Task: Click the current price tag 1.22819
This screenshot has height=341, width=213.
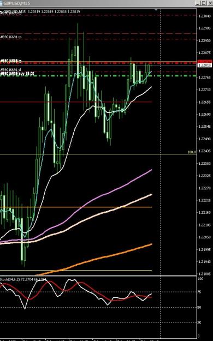Action: 205,65
